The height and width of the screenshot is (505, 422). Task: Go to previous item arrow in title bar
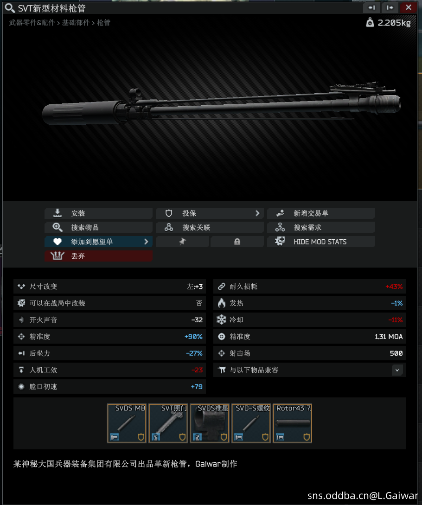[x=372, y=8]
